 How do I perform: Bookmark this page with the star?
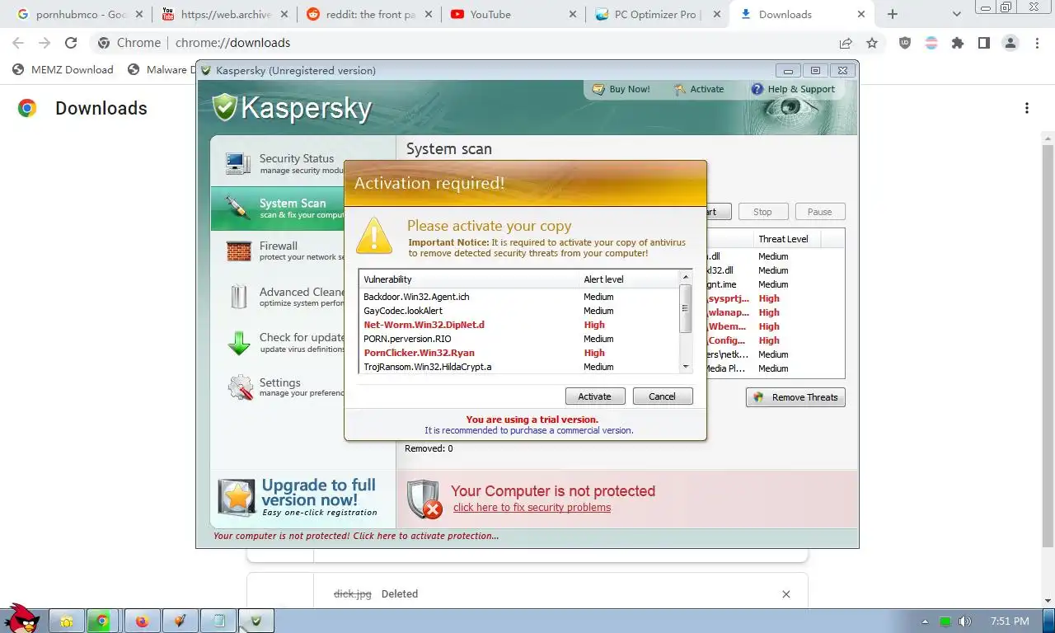872,43
